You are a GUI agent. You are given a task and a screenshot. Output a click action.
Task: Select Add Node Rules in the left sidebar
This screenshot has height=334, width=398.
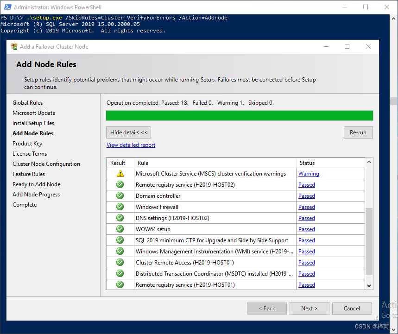pos(32,133)
